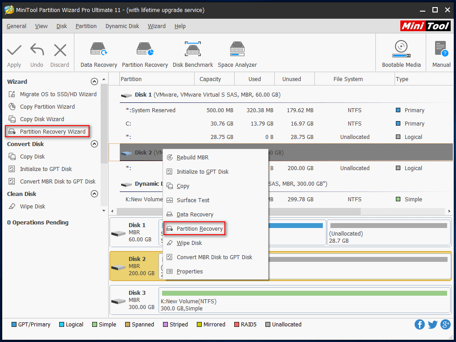Image resolution: width=456 pixels, height=342 pixels.
Task: Open Facebook social icon
Action: point(419,325)
